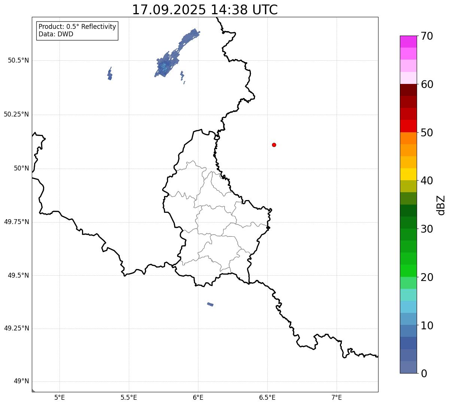Screen dimensions: 450x405
Task: Click the 50 colorbar tick label
Action: pyautogui.click(x=427, y=133)
